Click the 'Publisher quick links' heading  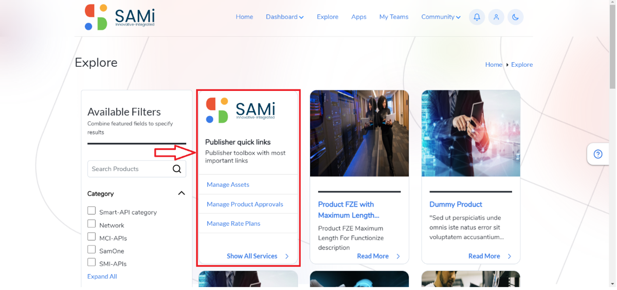(238, 142)
